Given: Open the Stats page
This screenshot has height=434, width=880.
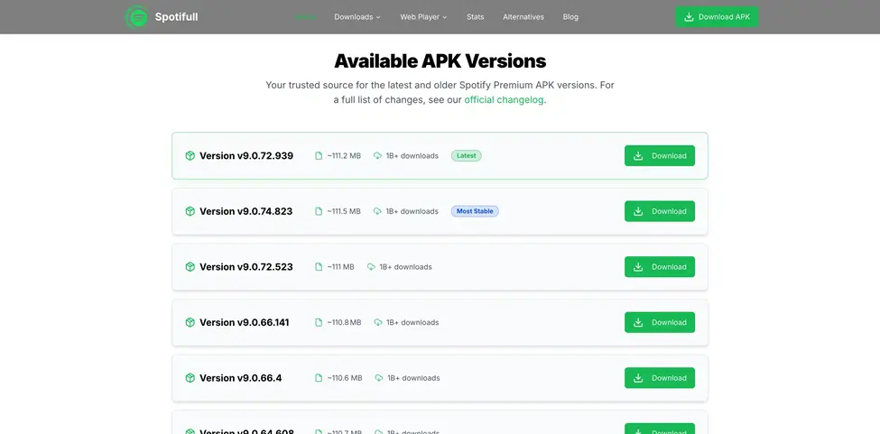Looking at the screenshot, I should click(x=475, y=17).
